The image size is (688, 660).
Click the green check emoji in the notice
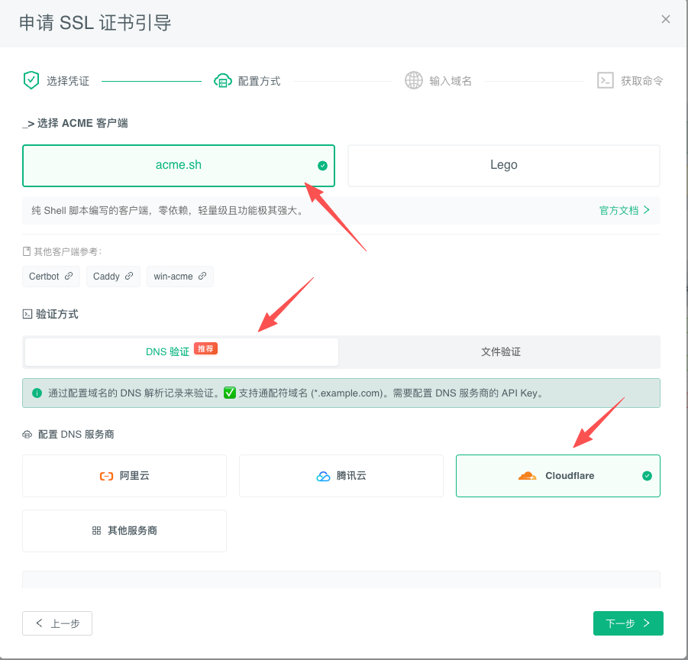click(230, 393)
